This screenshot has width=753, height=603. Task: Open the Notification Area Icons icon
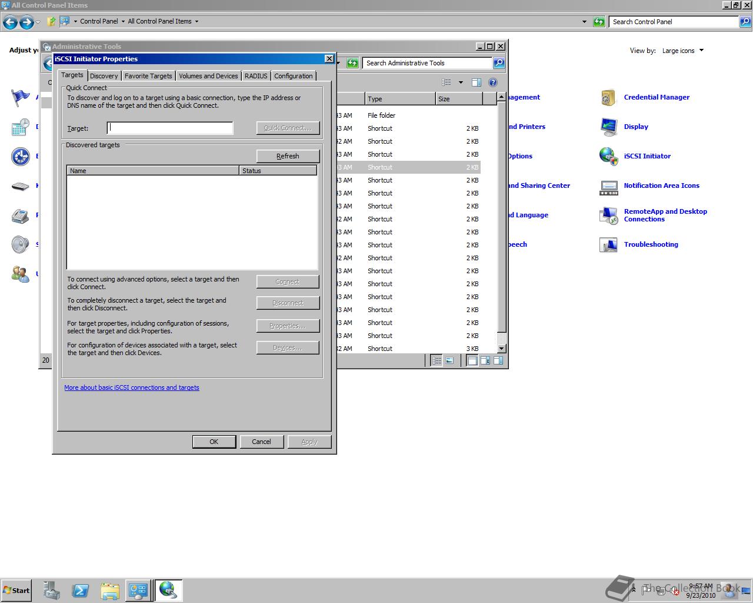[x=608, y=186]
